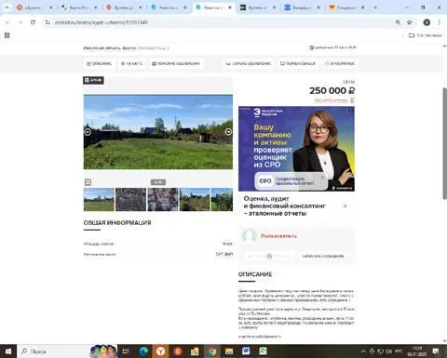Image resolution: width=447 pixels, height=358 pixels.
Task: Select the fifth partially visible thumbnail
Action: [x=222, y=200]
